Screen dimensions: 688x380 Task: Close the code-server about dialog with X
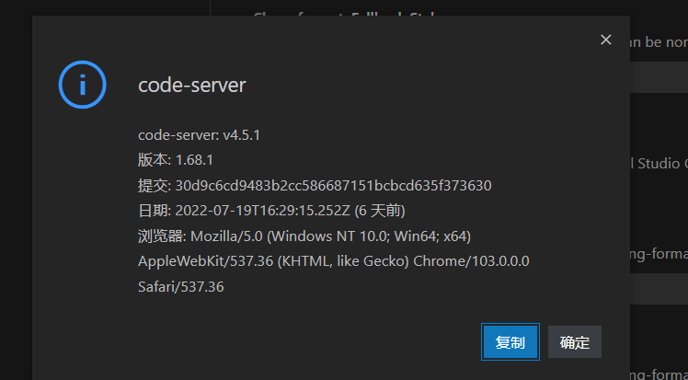pyautogui.click(x=605, y=40)
